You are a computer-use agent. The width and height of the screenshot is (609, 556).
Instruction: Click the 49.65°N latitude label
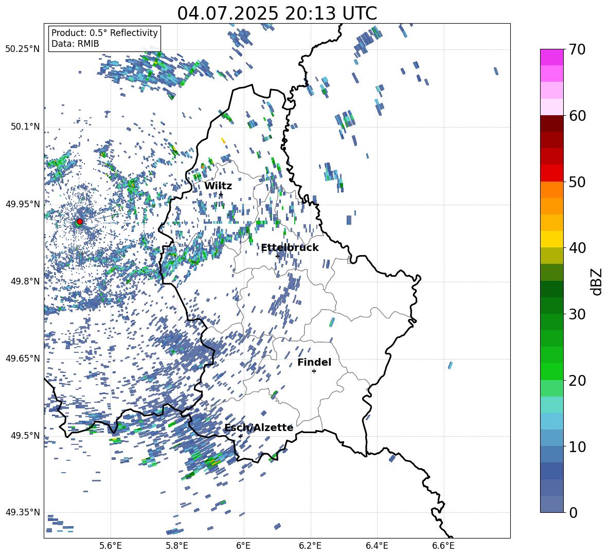tap(23, 358)
